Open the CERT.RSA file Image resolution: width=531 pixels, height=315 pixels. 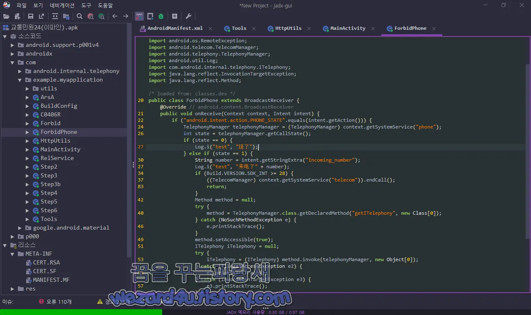click(x=46, y=262)
